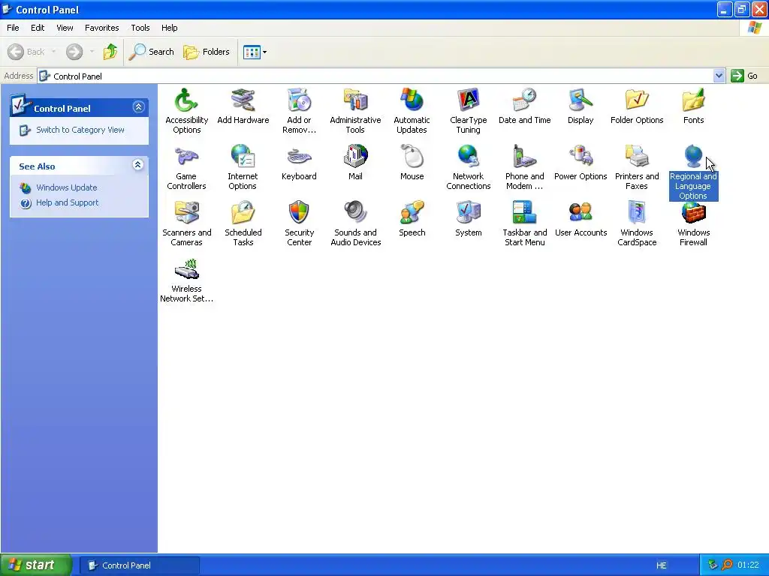Select Control Panel taskbar button

tap(139, 565)
